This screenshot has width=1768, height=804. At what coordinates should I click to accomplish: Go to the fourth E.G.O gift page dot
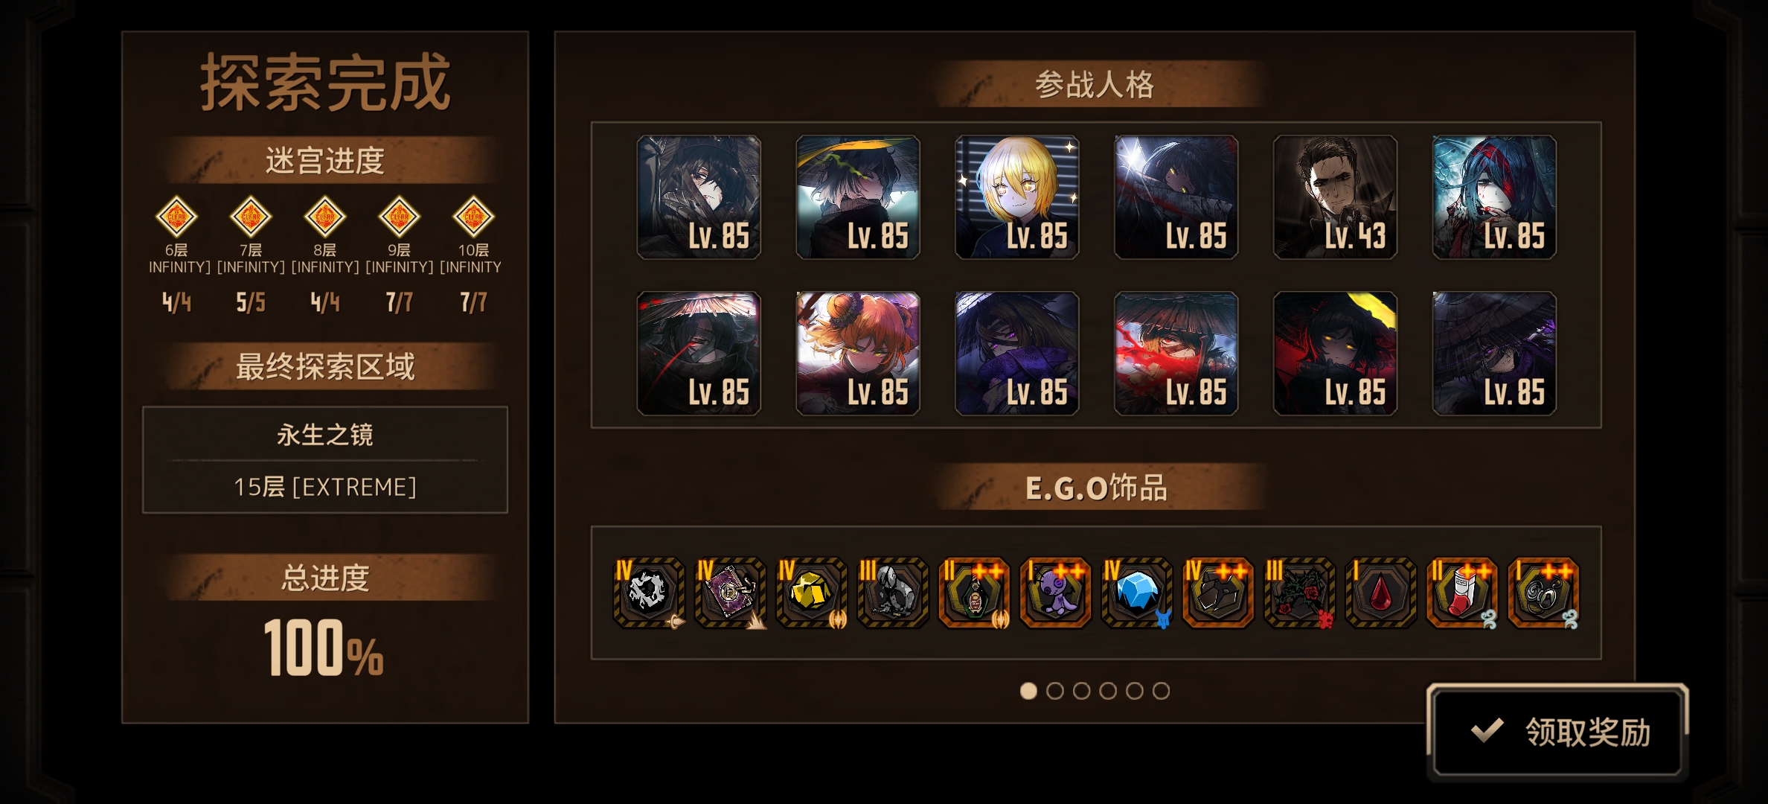point(1108,691)
